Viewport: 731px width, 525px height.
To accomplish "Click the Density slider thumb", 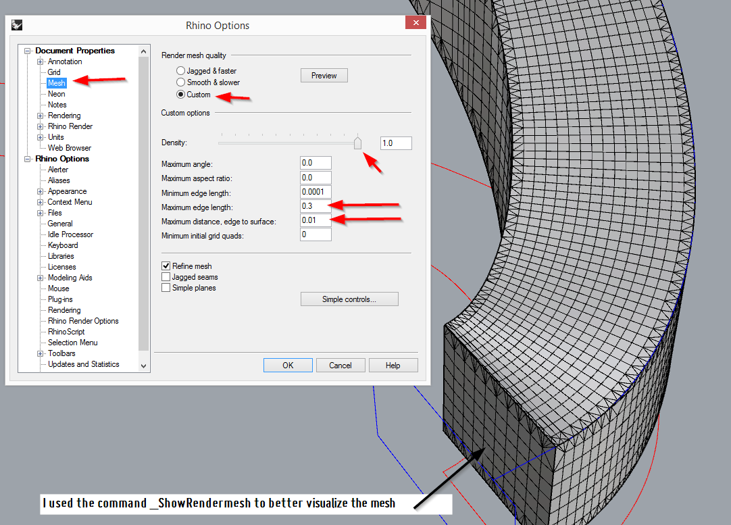I will tap(357, 143).
